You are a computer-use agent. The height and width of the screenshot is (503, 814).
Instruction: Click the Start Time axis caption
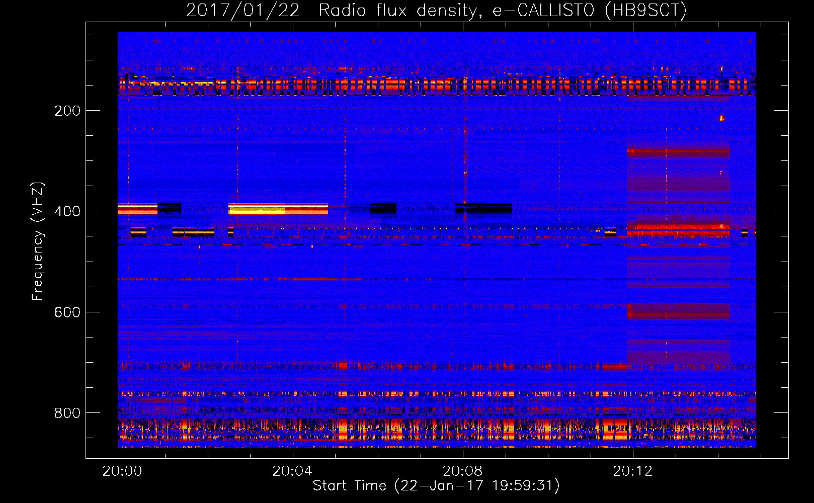[x=436, y=486]
